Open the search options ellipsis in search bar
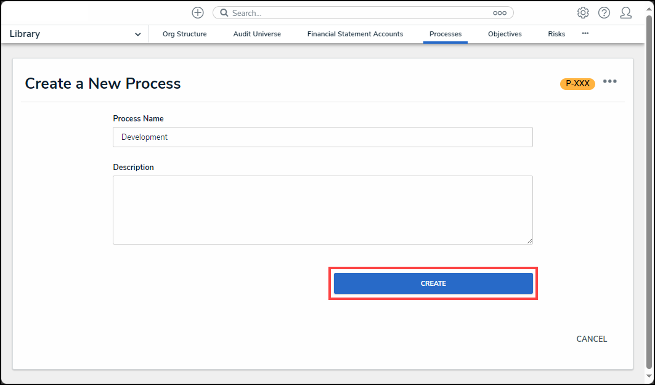This screenshot has width=655, height=385. (x=499, y=13)
